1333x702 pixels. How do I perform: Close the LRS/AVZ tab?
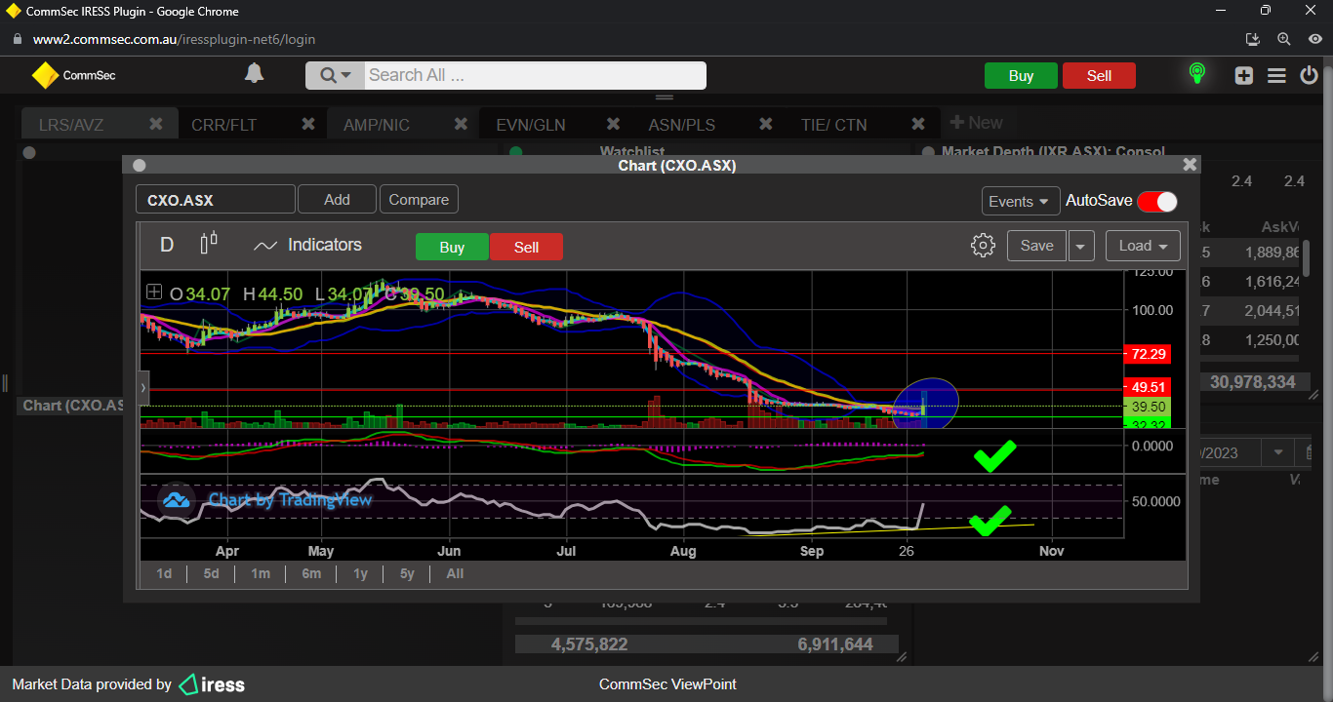point(156,124)
